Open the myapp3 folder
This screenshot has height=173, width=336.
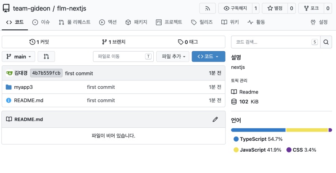pyautogui.click(x=24, y=87)
